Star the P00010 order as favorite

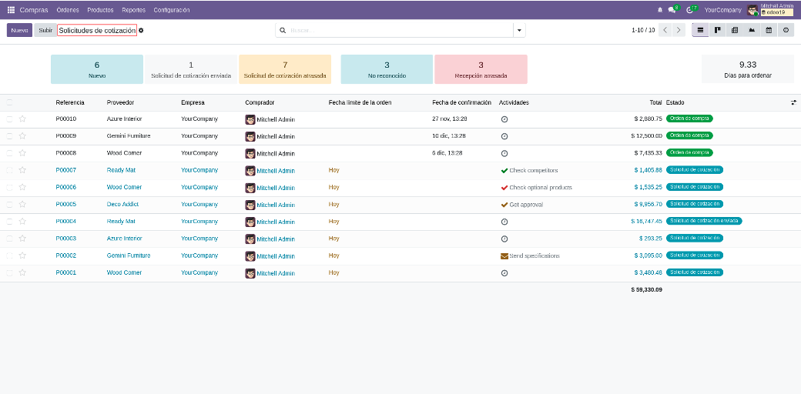tap(22, 119)
